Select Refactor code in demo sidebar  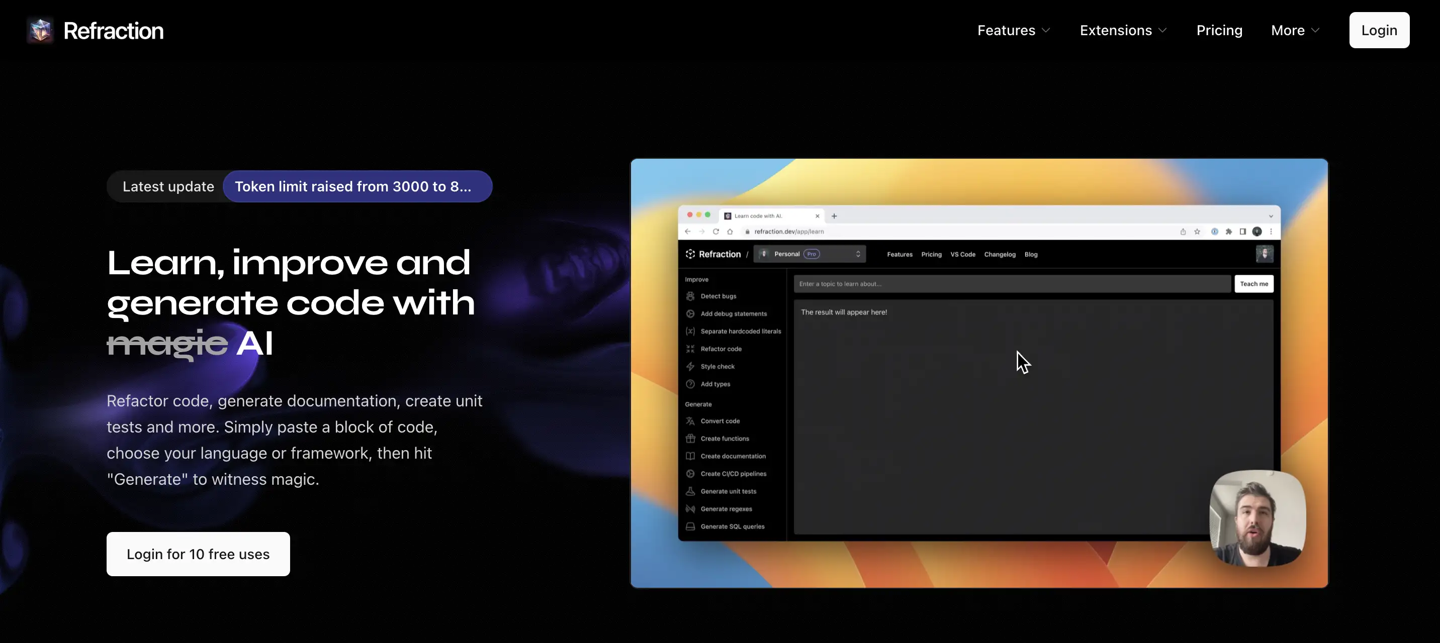[721, 349]
